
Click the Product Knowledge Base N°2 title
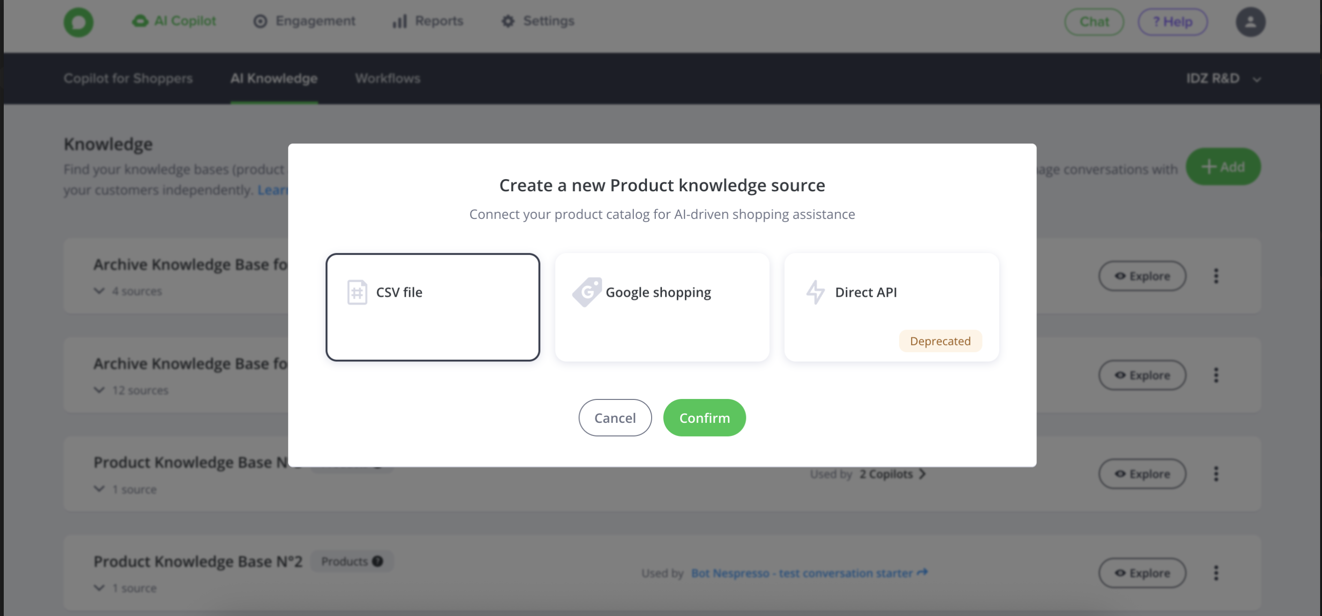(197, 562)
